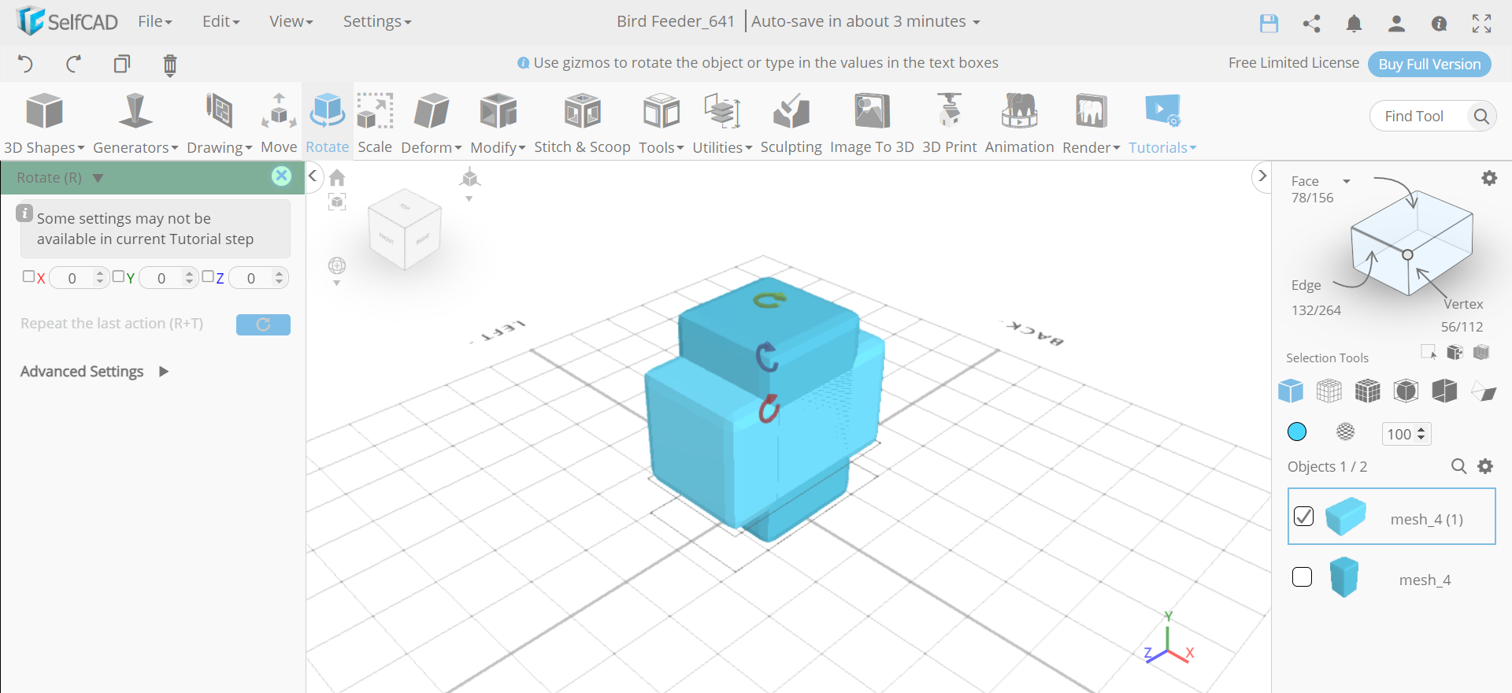Click the Buy Full Version button
The image size is (1512, 693).
point(1429,64)
